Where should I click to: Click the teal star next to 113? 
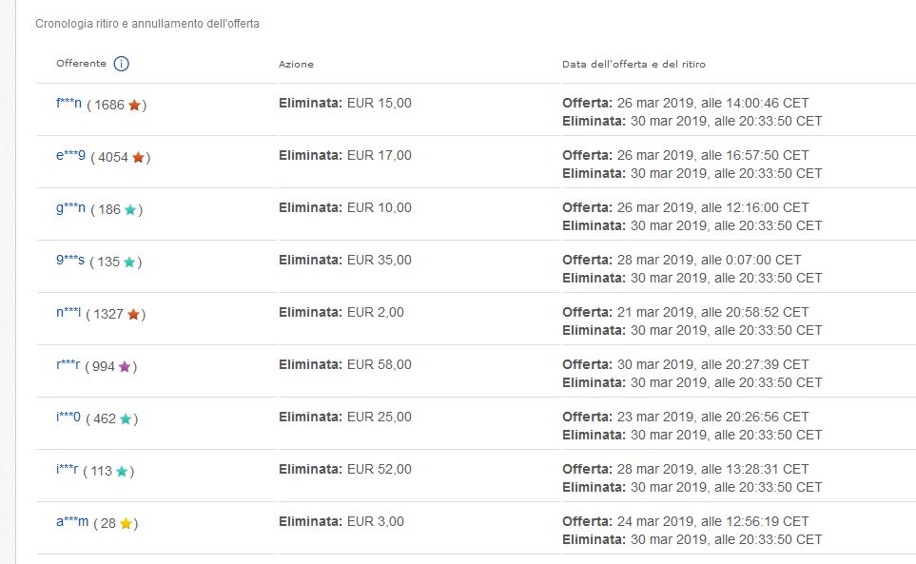coord(122,472)
